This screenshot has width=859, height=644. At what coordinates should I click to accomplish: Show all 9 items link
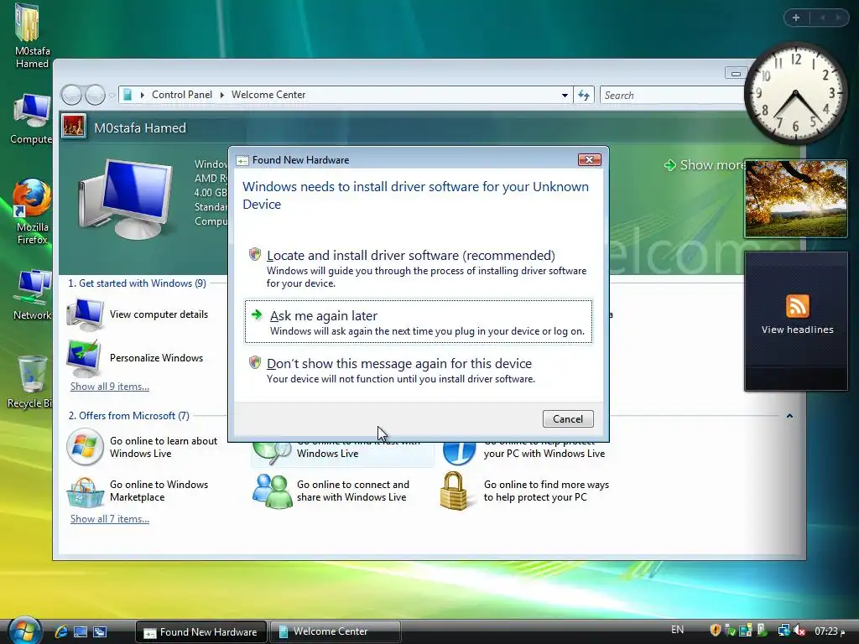pyautogui.click(x=110, y=386)
